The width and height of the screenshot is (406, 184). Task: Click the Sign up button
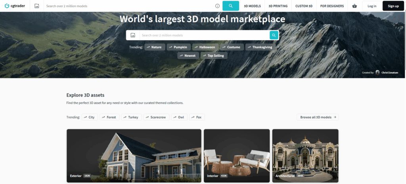[x=393, y=6]
